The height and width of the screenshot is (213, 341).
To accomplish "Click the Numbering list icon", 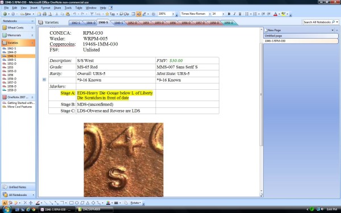I will (x=255, y=14).
